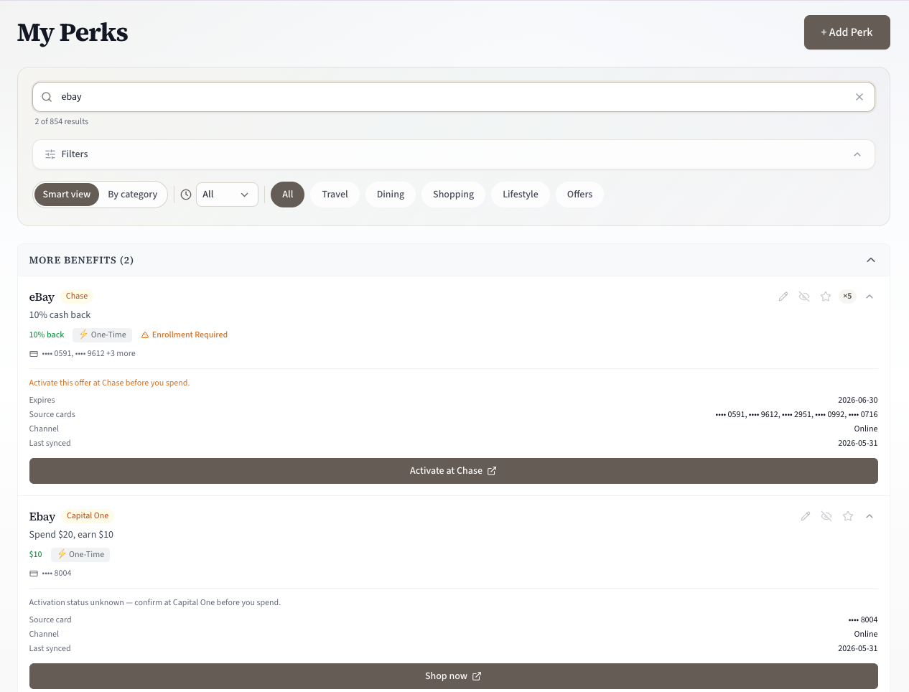Click the 10% back label

point(47,335)
